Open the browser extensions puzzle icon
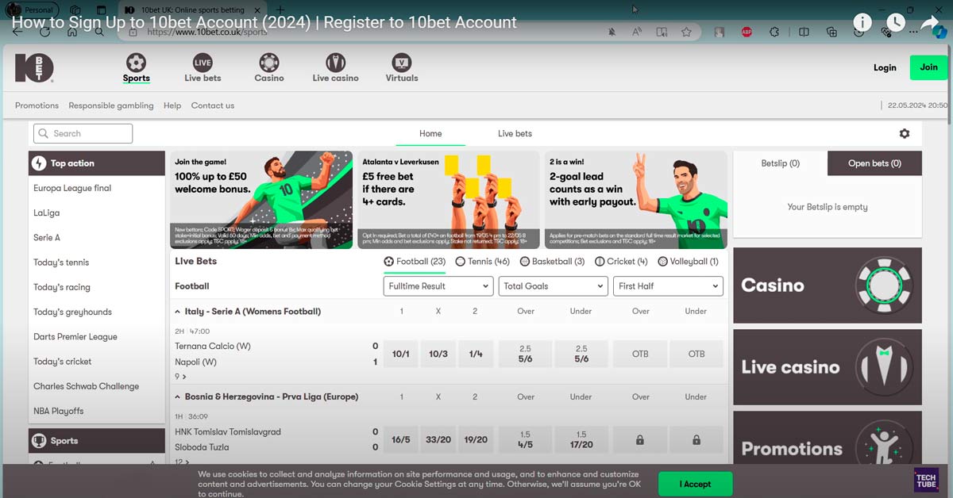This screenshot has height=498, width=953. pos(775,33)
